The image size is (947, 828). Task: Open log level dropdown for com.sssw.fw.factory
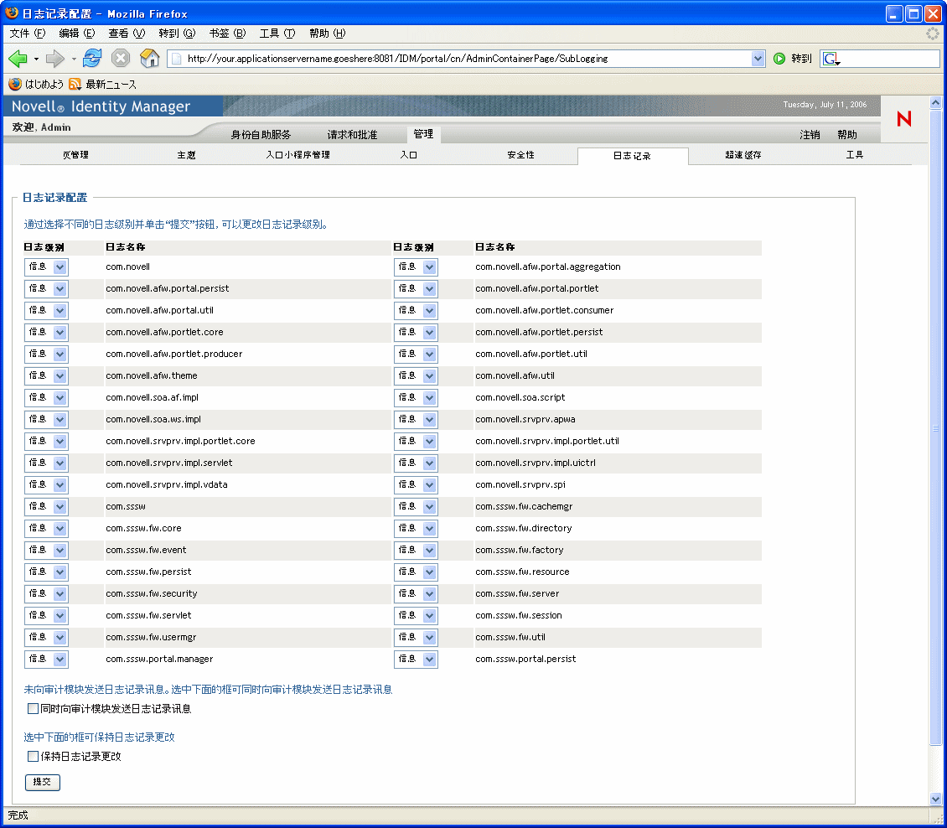(x=417, y=551)
